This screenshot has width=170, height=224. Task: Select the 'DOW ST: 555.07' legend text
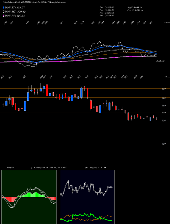point(15,7)
